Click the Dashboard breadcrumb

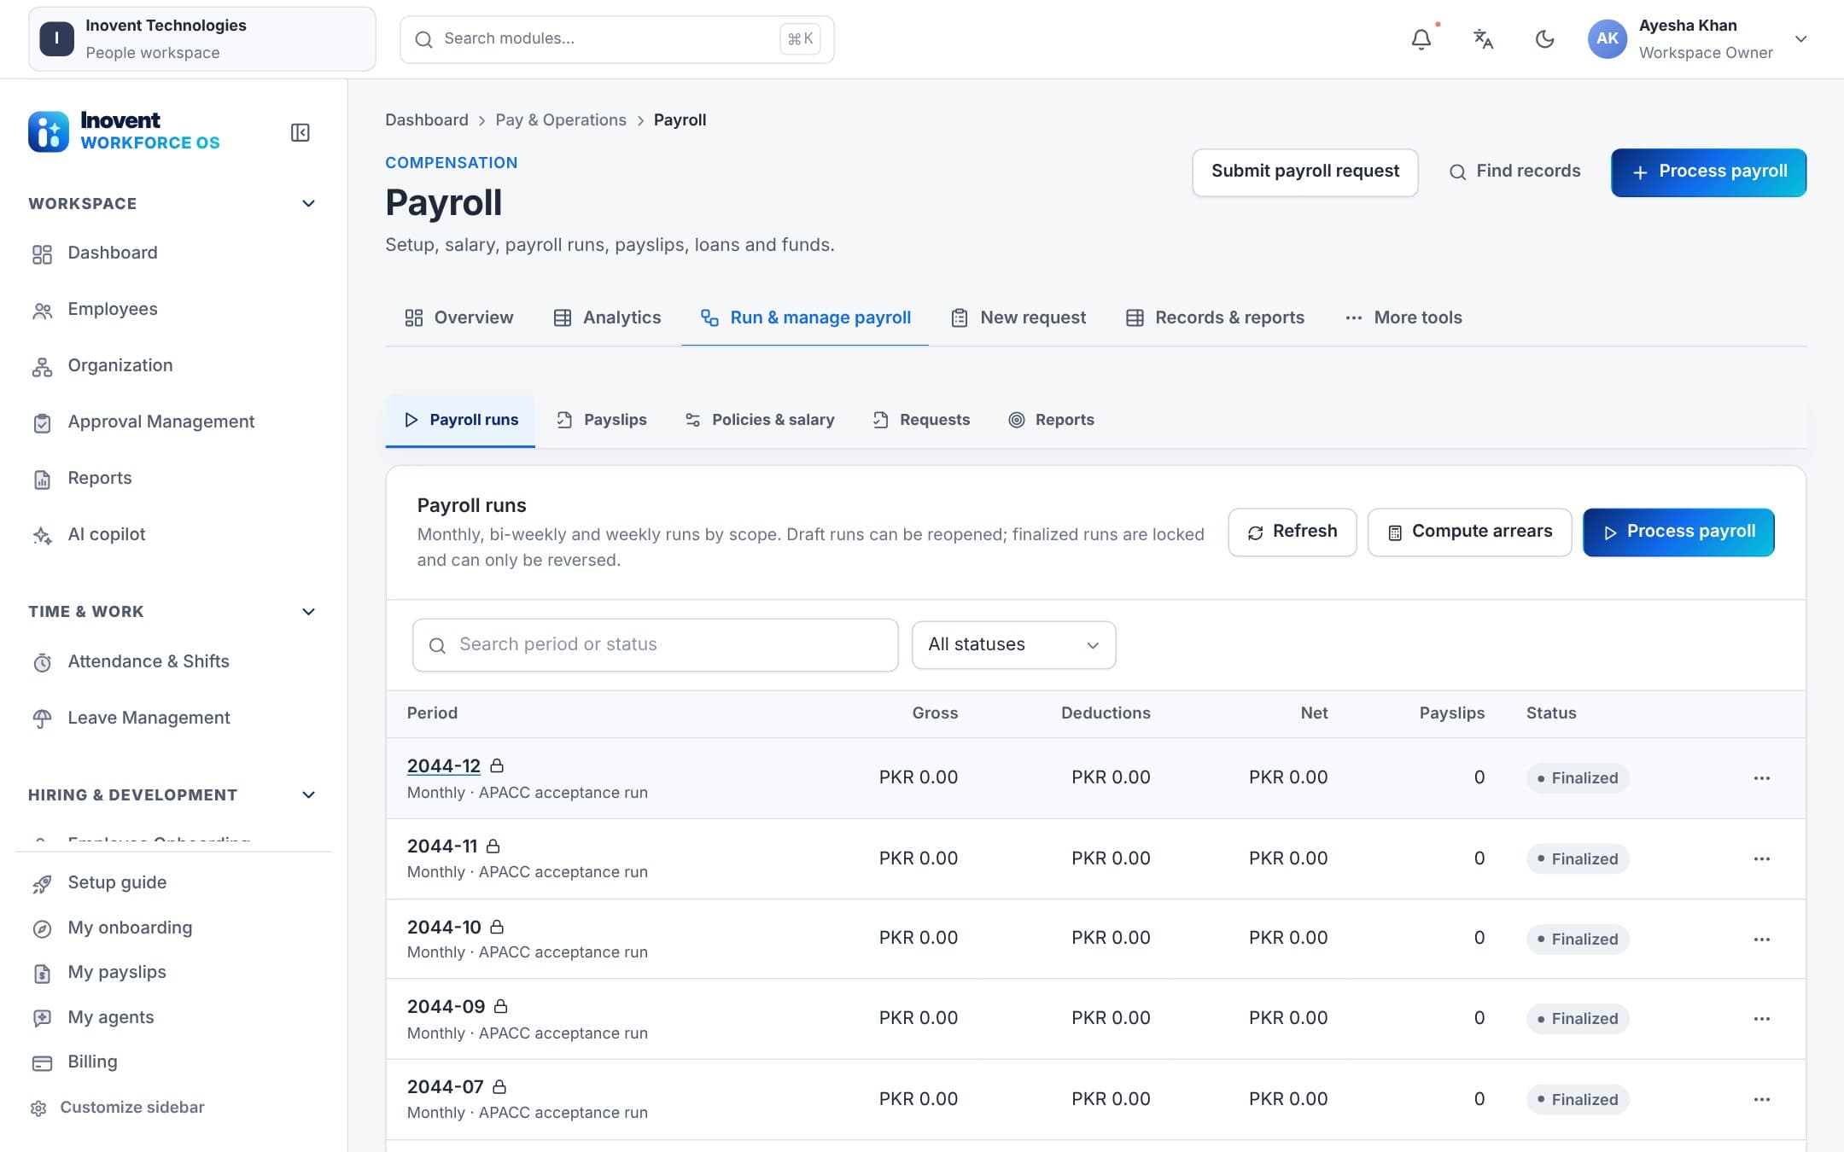click(426, 120)
